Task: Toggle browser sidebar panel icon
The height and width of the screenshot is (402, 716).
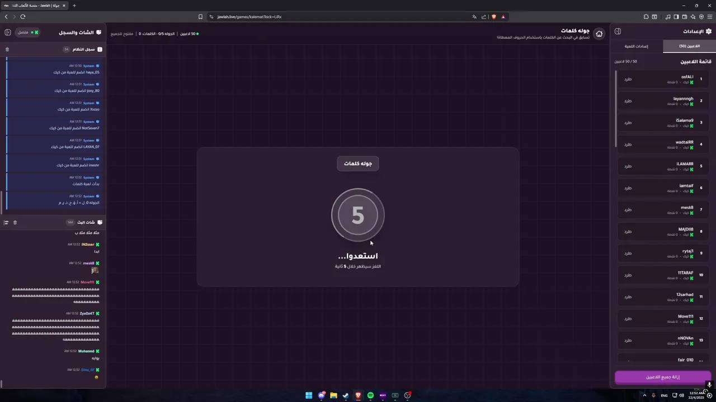Action: tap(676, 17)
